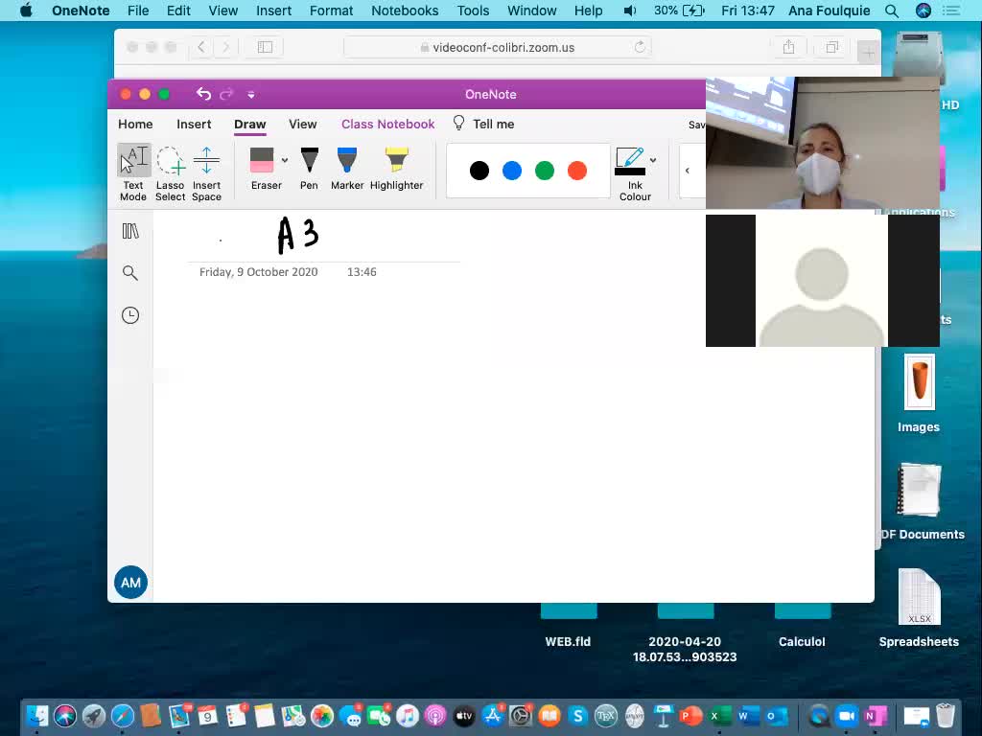Viewport: 982px width, 736px height.
Task: Activate the Lasso Select tool
Action: pos(171,172)
